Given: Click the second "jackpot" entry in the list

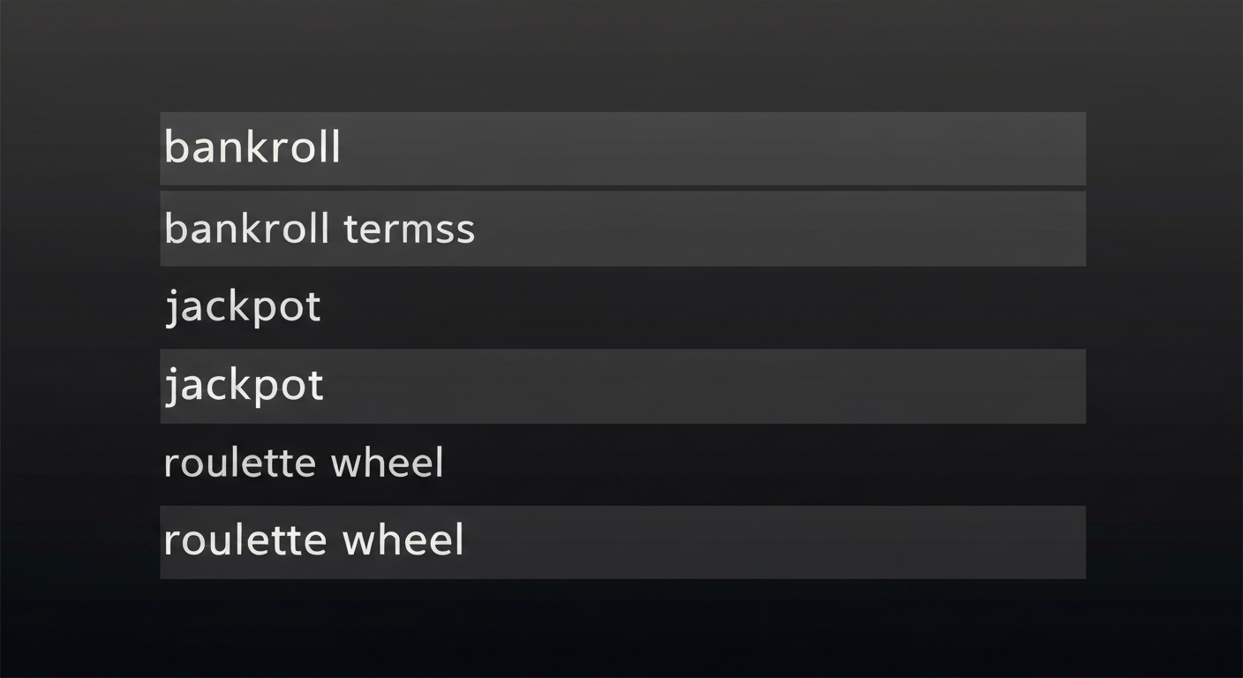Looking at the screenshot, I should 622,386.
